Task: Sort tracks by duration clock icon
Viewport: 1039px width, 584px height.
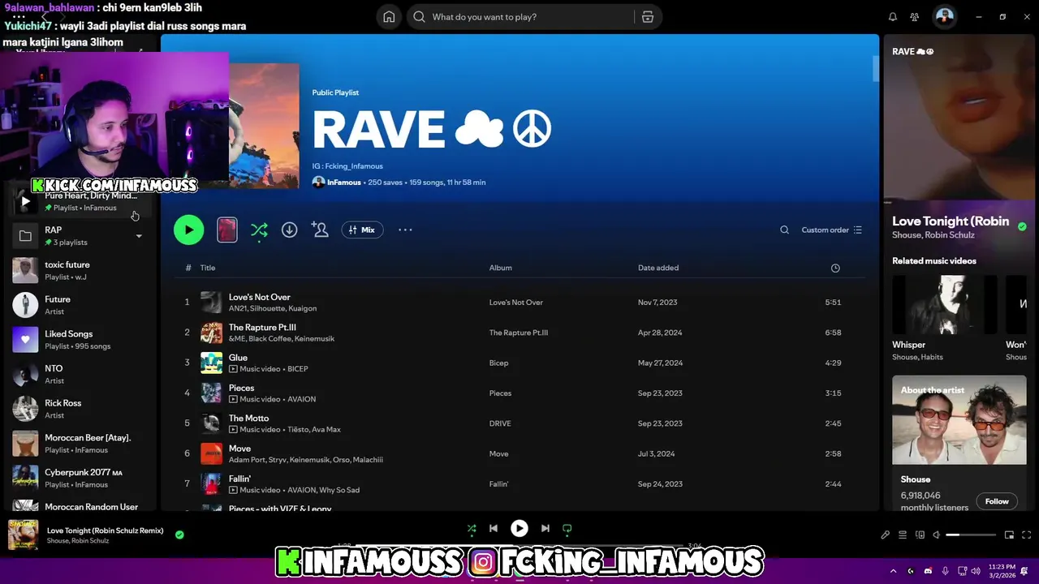Action: (x=835, y=268)
